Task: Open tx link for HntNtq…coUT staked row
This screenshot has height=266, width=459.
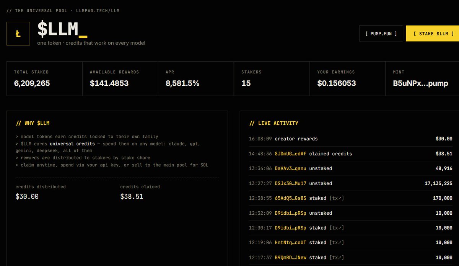Action: tap(337, 243)
